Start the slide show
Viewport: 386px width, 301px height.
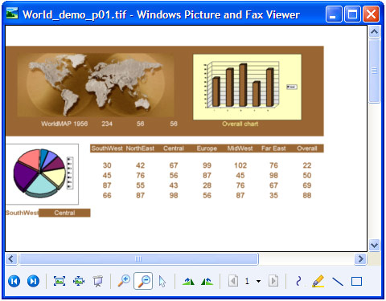[x=98, y=281]
